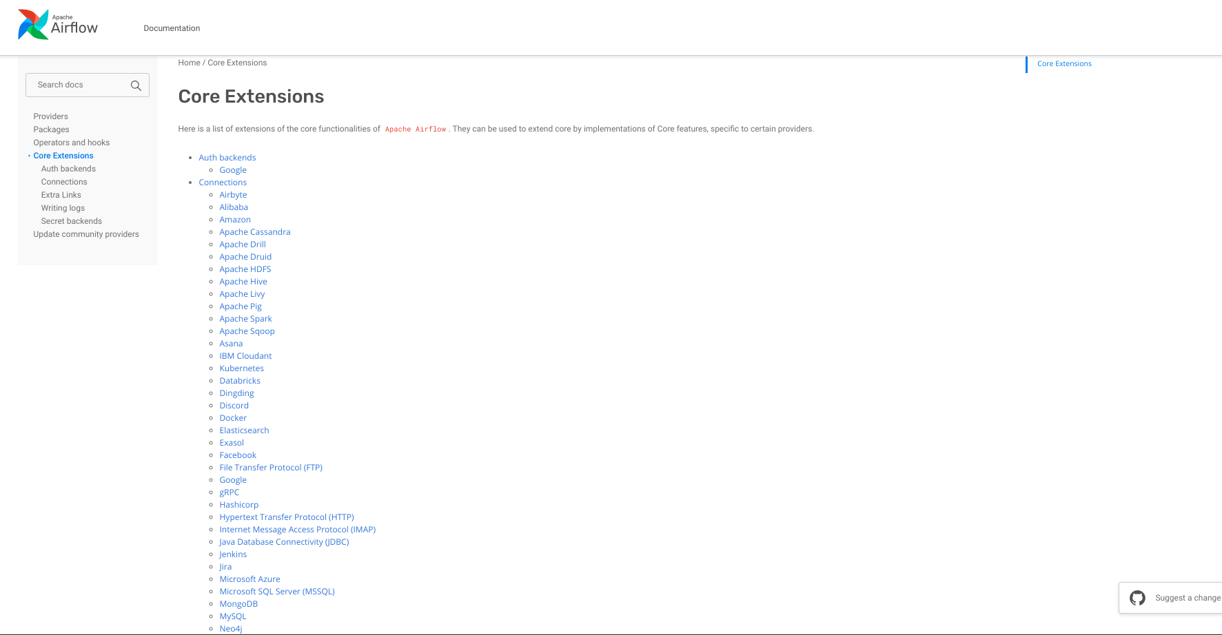The width and height of the screenshot is (1222, 635).
Task: Open the Neo4j link
Action: point(231,629)
